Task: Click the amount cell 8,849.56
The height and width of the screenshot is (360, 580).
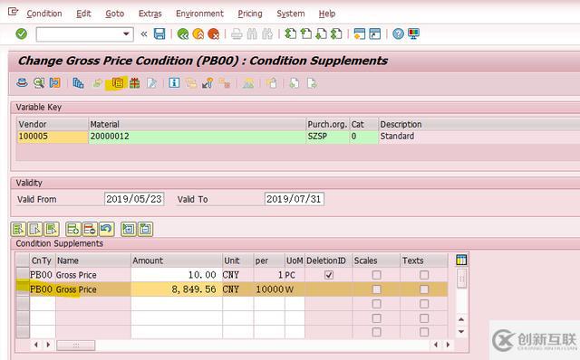Action: 177,289
